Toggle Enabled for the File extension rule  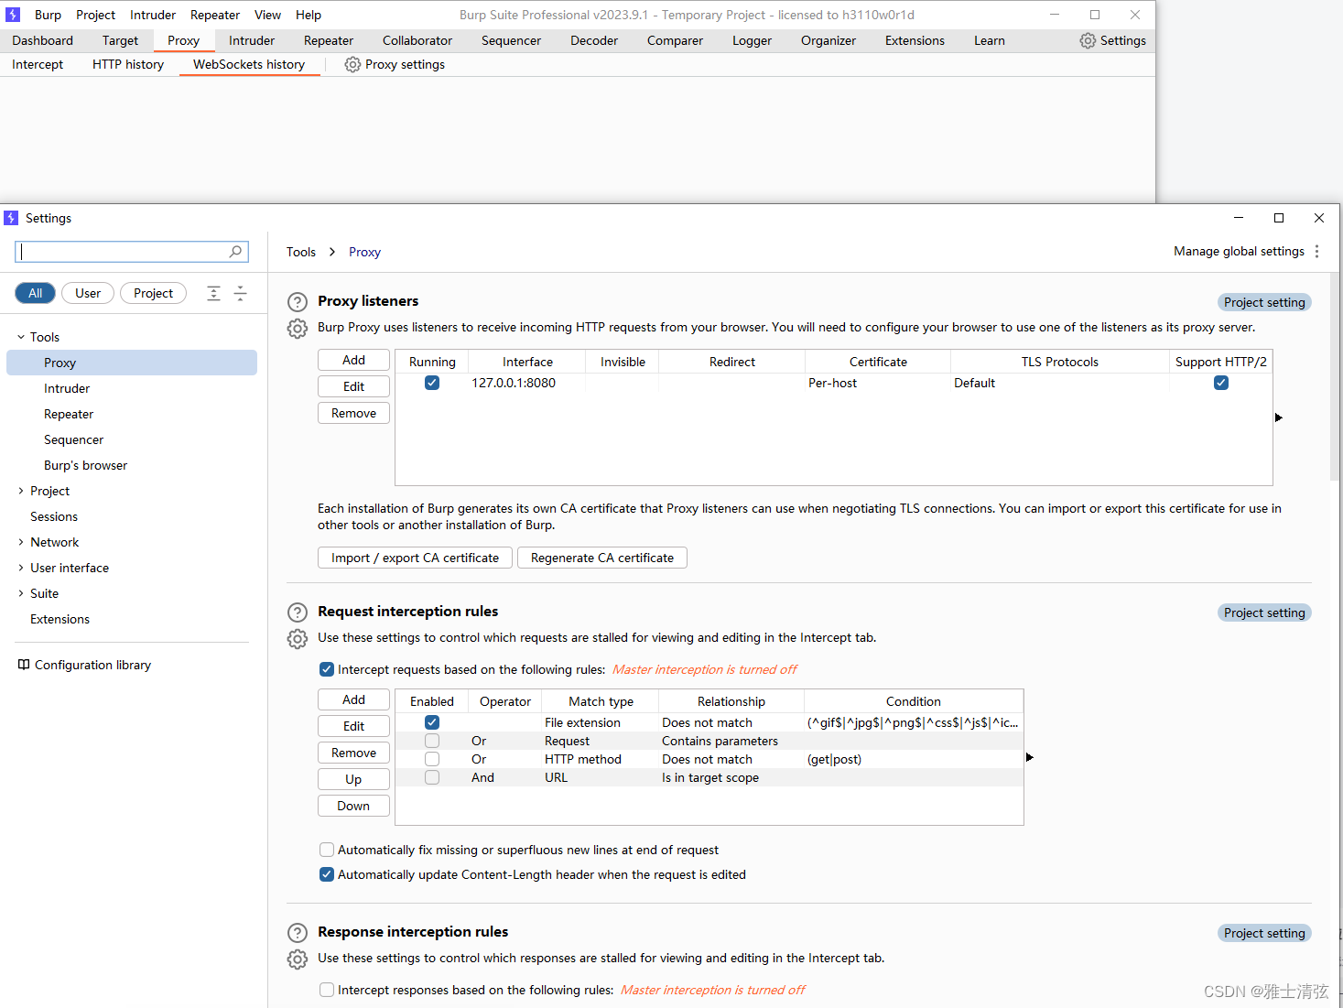(432, 722)
